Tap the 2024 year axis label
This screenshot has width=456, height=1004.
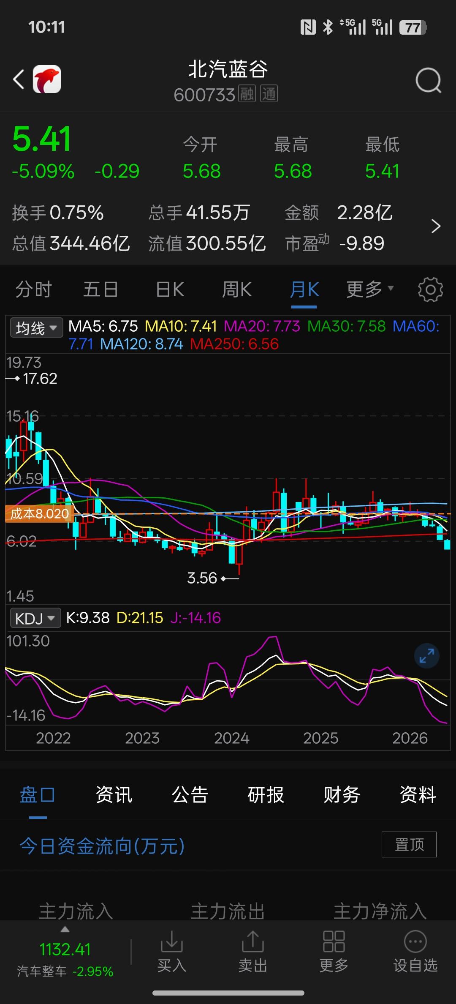point(231,738)
